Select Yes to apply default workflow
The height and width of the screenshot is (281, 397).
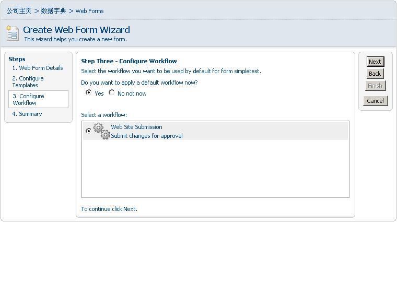[88, 92]
